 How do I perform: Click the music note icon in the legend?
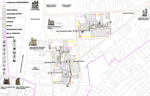click(4, 42)
